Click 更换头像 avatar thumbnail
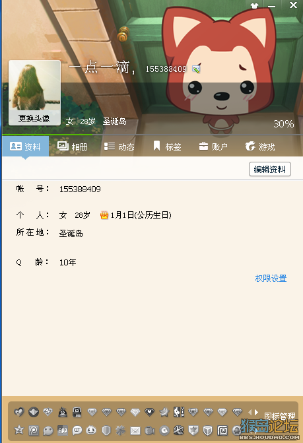The width and height of the screenshot is (303, 443). pyautogui.click(x=34, y=92)
